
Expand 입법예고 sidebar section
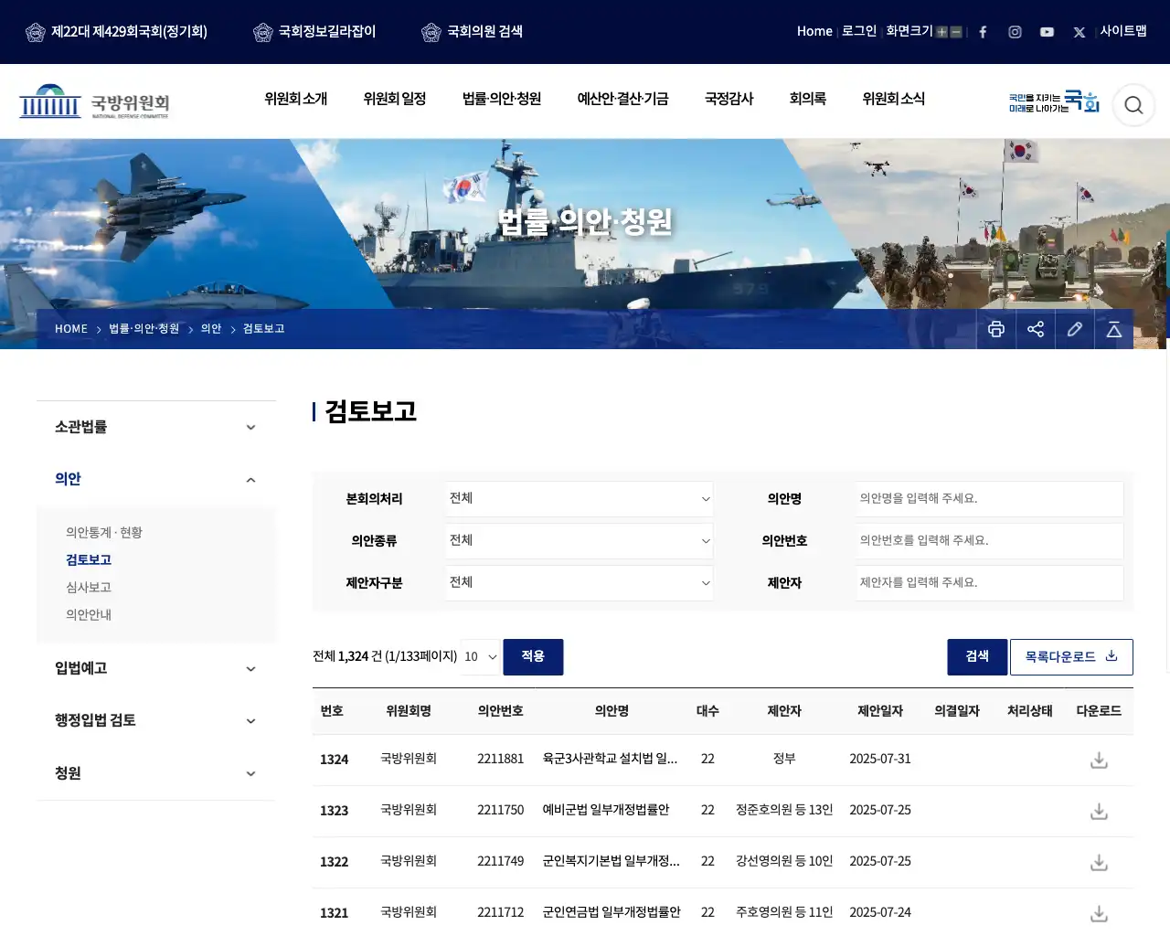click(156, 668)
